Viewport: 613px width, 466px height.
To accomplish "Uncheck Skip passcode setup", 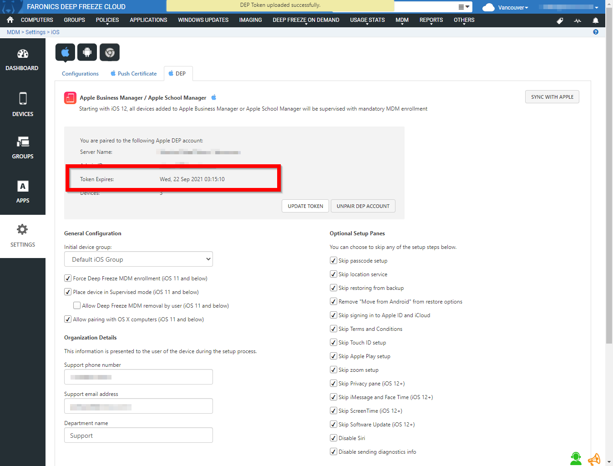I will 334,260.
